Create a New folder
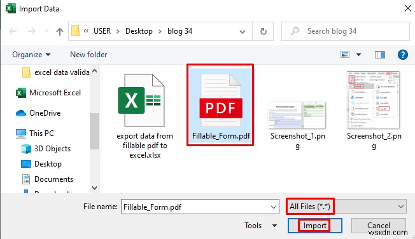The height and width of the screenshot is (239, 415). [x=88, y=55]
